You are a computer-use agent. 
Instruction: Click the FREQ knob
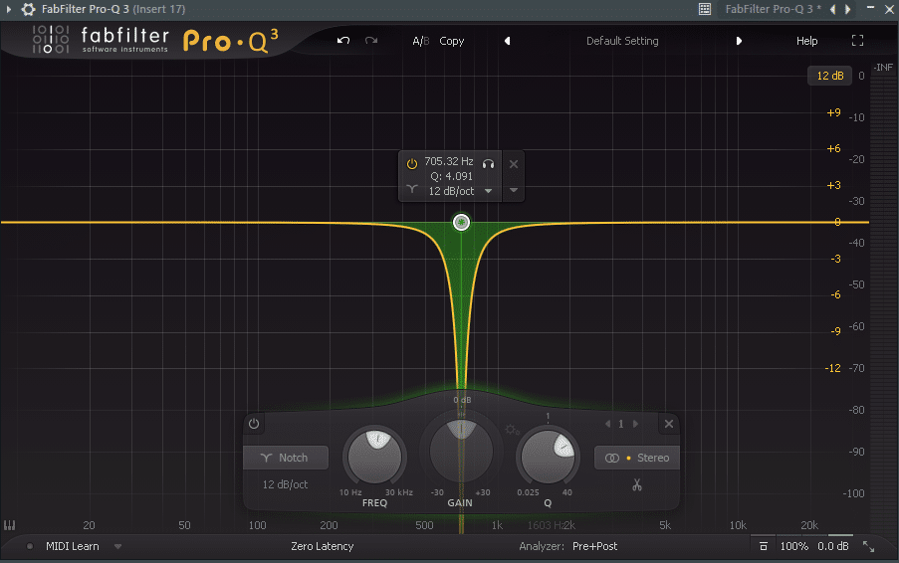click(x=375, y=457)
